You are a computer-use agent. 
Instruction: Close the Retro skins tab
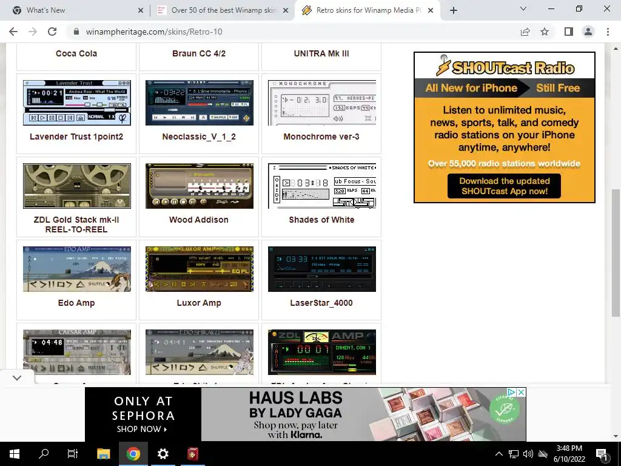click(431, 10)
